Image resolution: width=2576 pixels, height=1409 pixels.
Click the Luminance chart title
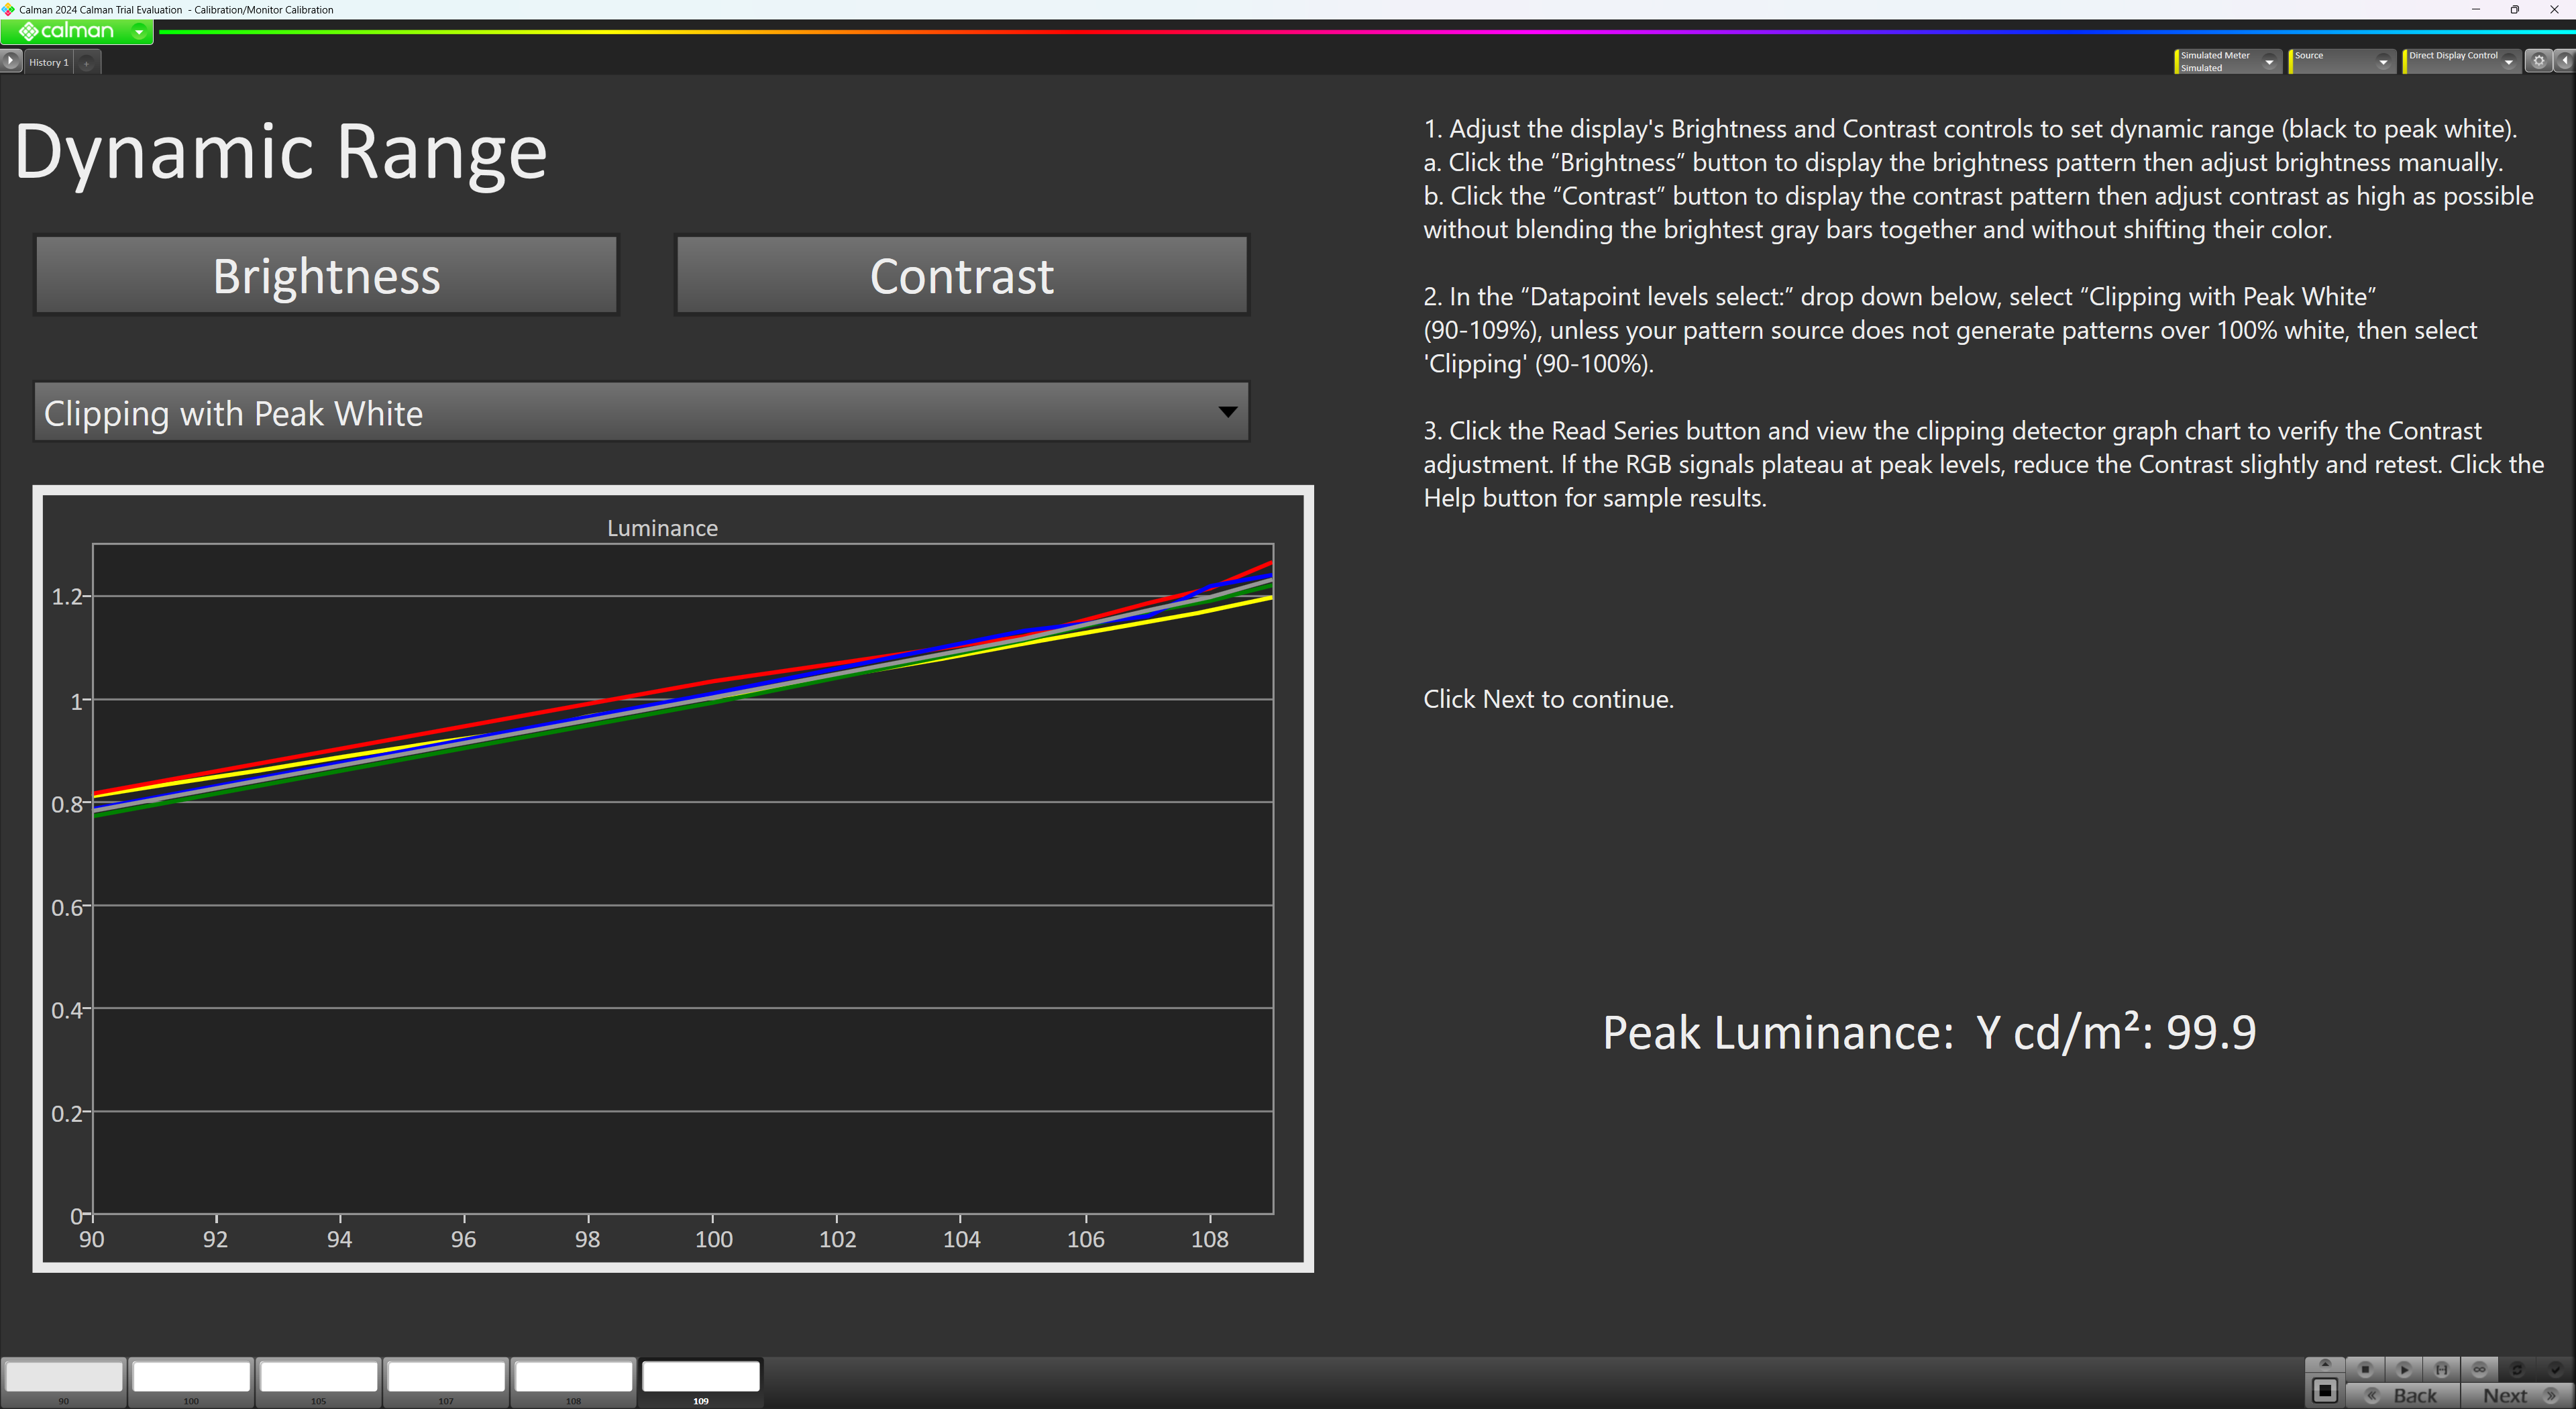(662, 528)
